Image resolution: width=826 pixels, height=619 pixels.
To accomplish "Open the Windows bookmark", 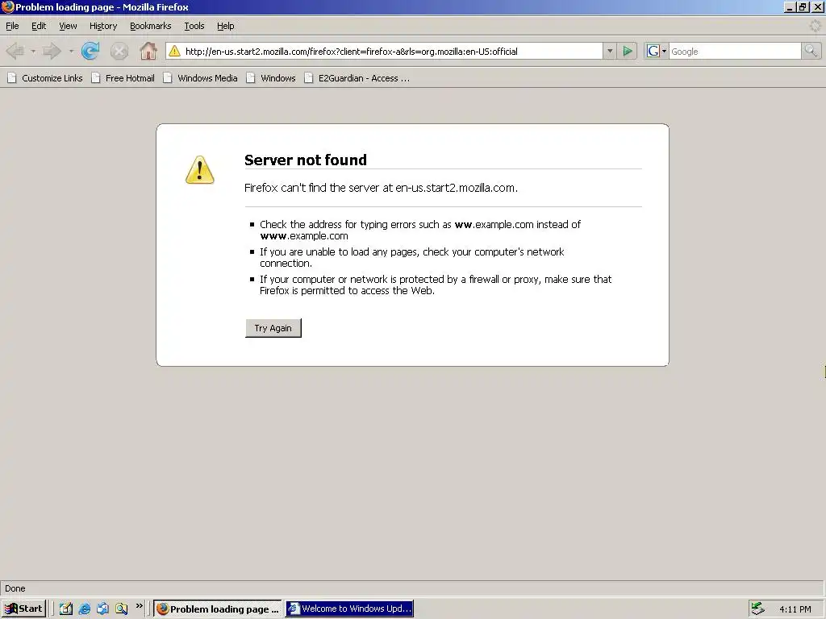I will pos(271,78).
